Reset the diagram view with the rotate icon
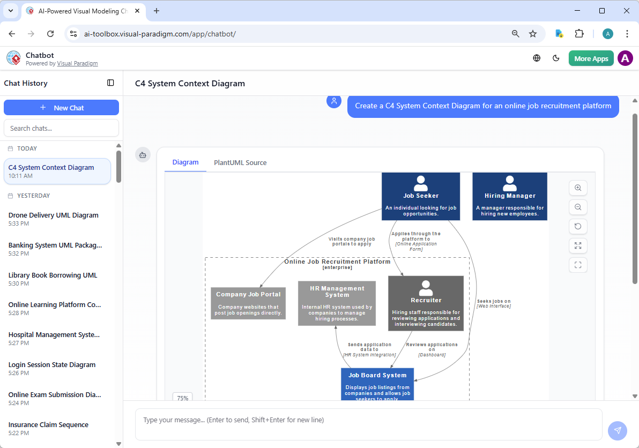The width and height of the screenshot is (639, 448). point(578,226)
